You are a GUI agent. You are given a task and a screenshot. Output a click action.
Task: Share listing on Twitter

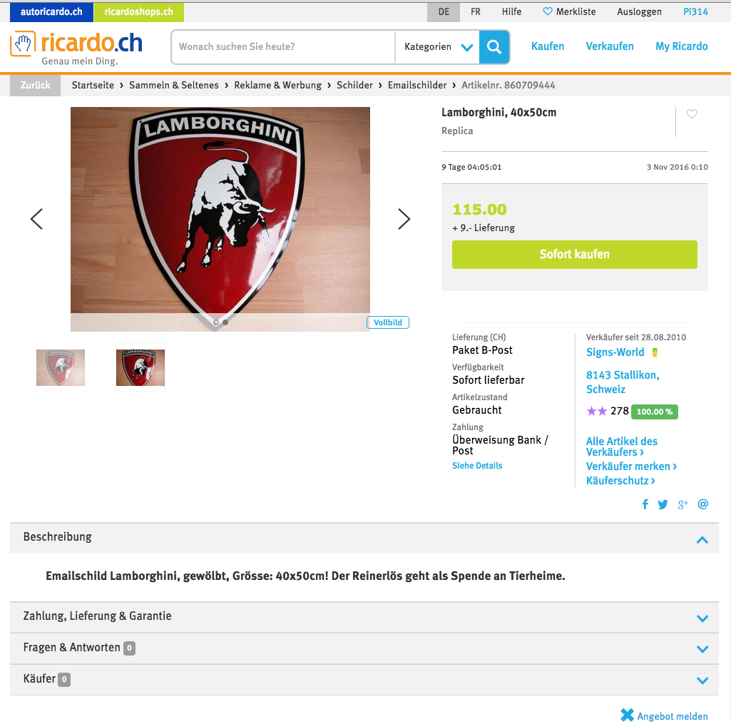[x=663, y=504]
